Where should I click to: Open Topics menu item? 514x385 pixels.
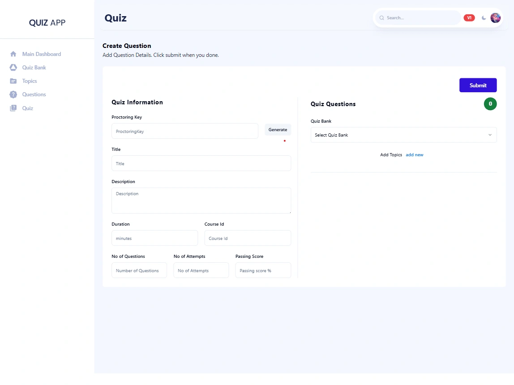click(30, 81)
